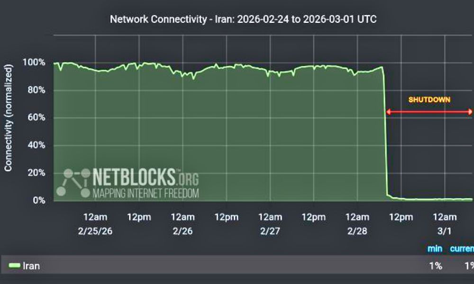The width and height of the screenshot is (474, 284).
Task: Click the Network Connectivity - Iran chart title
Action: point(237,19)
